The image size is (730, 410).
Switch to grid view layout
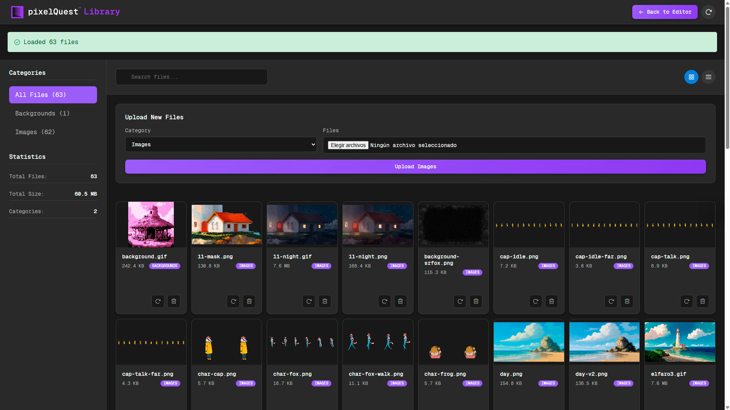tap(691, 77)
